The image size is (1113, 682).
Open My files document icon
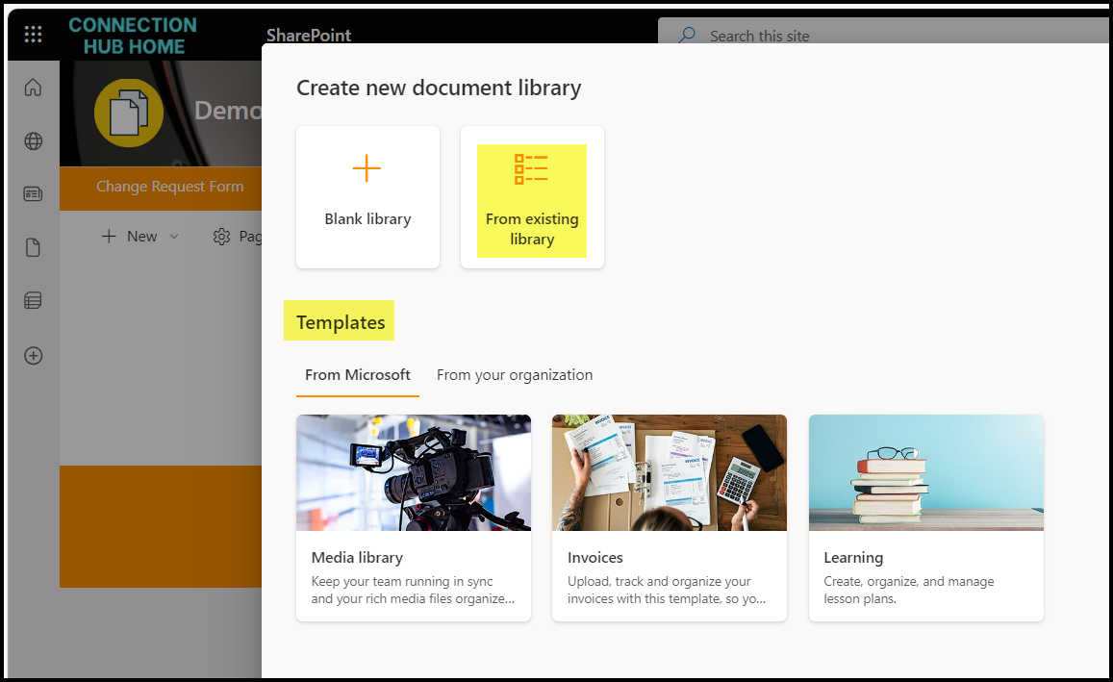33,248
